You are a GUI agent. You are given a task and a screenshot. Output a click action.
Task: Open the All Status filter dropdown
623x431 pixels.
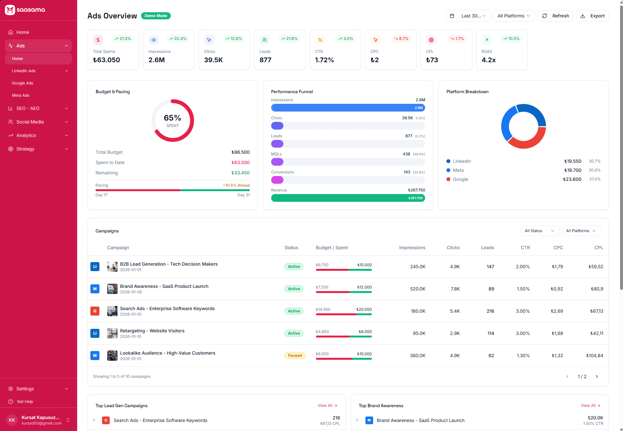(x=539, y=231)
